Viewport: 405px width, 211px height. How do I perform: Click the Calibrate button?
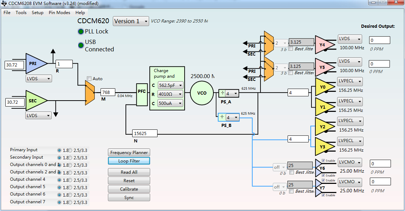coord(129,189)
